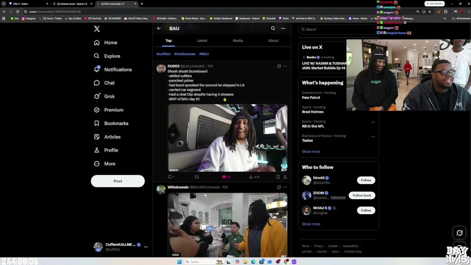Open Grok from the sidebar
Viewport: 471px width, 265px height.
click(x=104, y=96)
